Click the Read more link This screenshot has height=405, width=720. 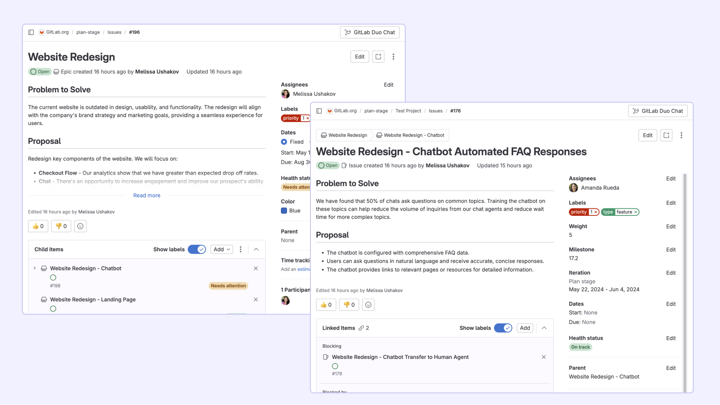(x=147, y=195)
